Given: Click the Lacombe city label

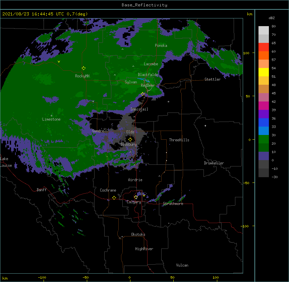Looking at the screenshot, I should (151, 64).
